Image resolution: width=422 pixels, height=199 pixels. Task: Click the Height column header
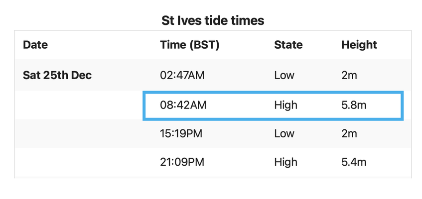(359, 45)
